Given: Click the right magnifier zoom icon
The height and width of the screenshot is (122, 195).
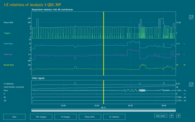Looking at the screenshot, I should tap(178, 116).
